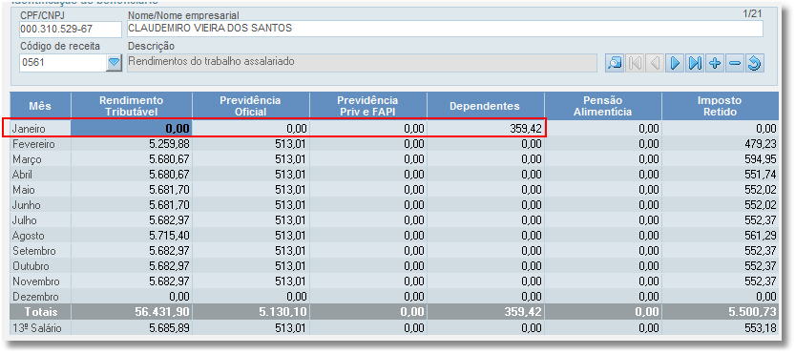Select Maio Dependentes cell 0,00
795x354 pixels.
point(486,190)
